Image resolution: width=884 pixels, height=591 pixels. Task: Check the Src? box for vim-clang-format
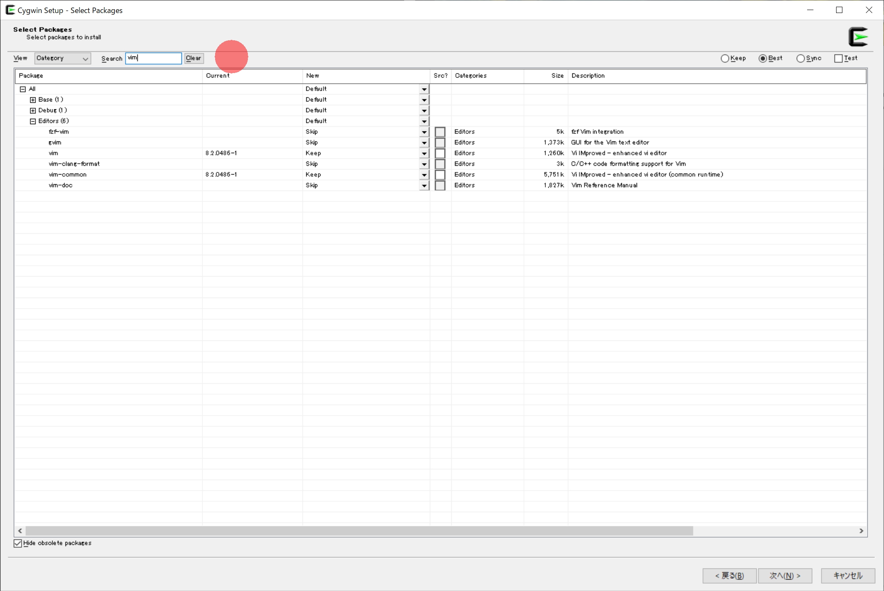tap(440, 164)
